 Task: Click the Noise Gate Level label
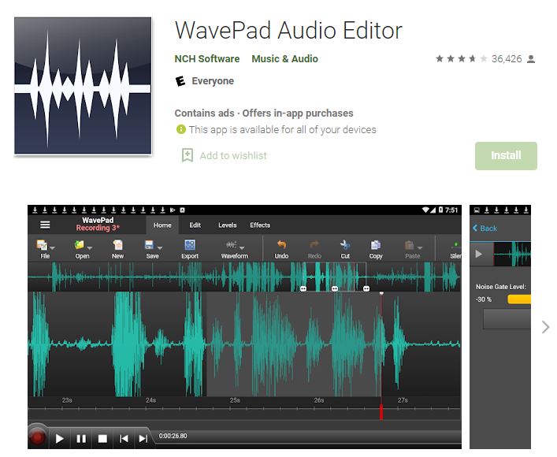click(501, 287)
